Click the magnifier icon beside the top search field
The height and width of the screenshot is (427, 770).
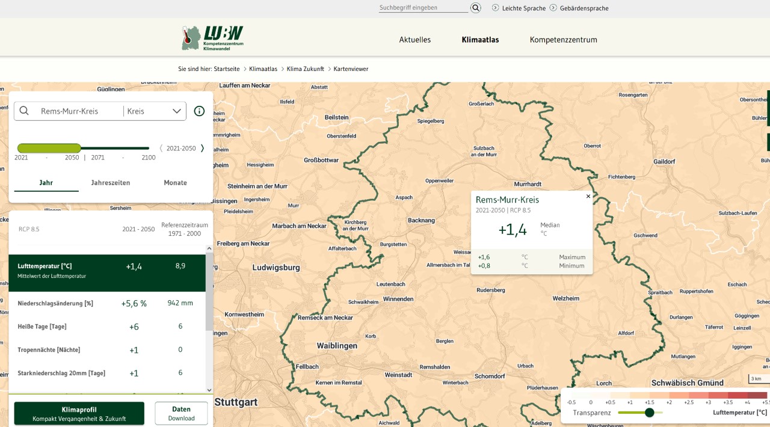pyautogui.click(x=476, y=8)
